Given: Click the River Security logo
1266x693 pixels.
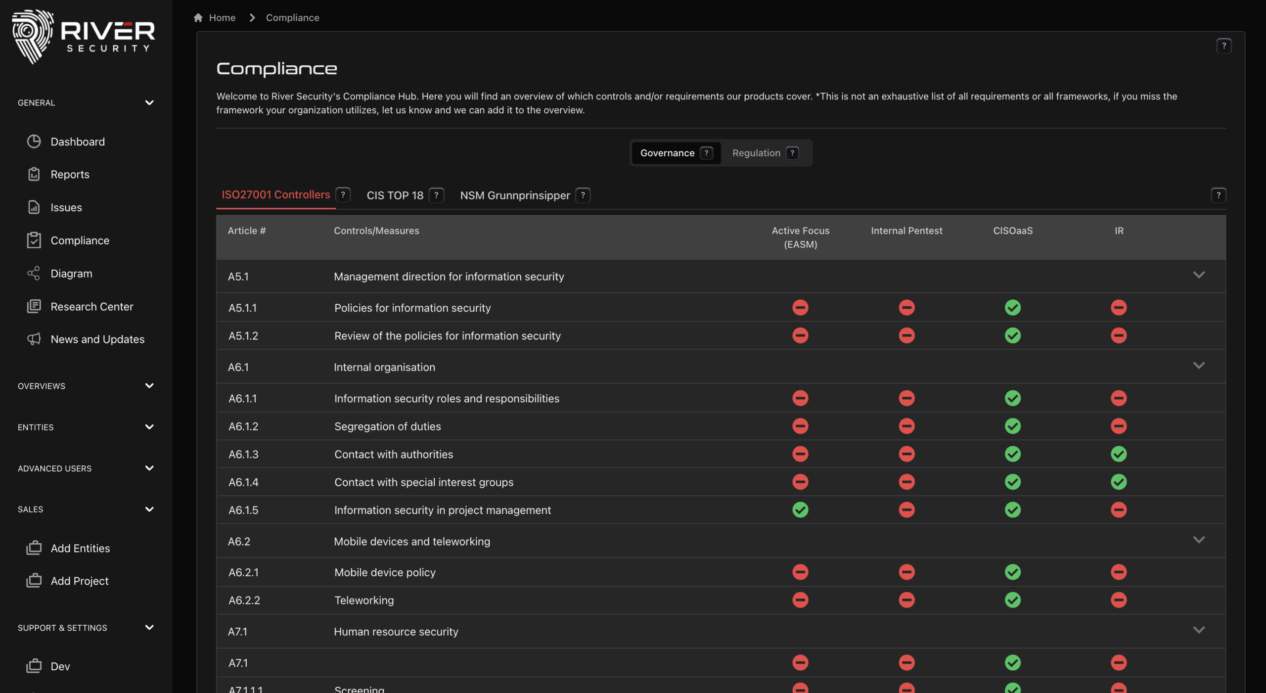Looking at the screenshot, I should click(x=83, y=37).
